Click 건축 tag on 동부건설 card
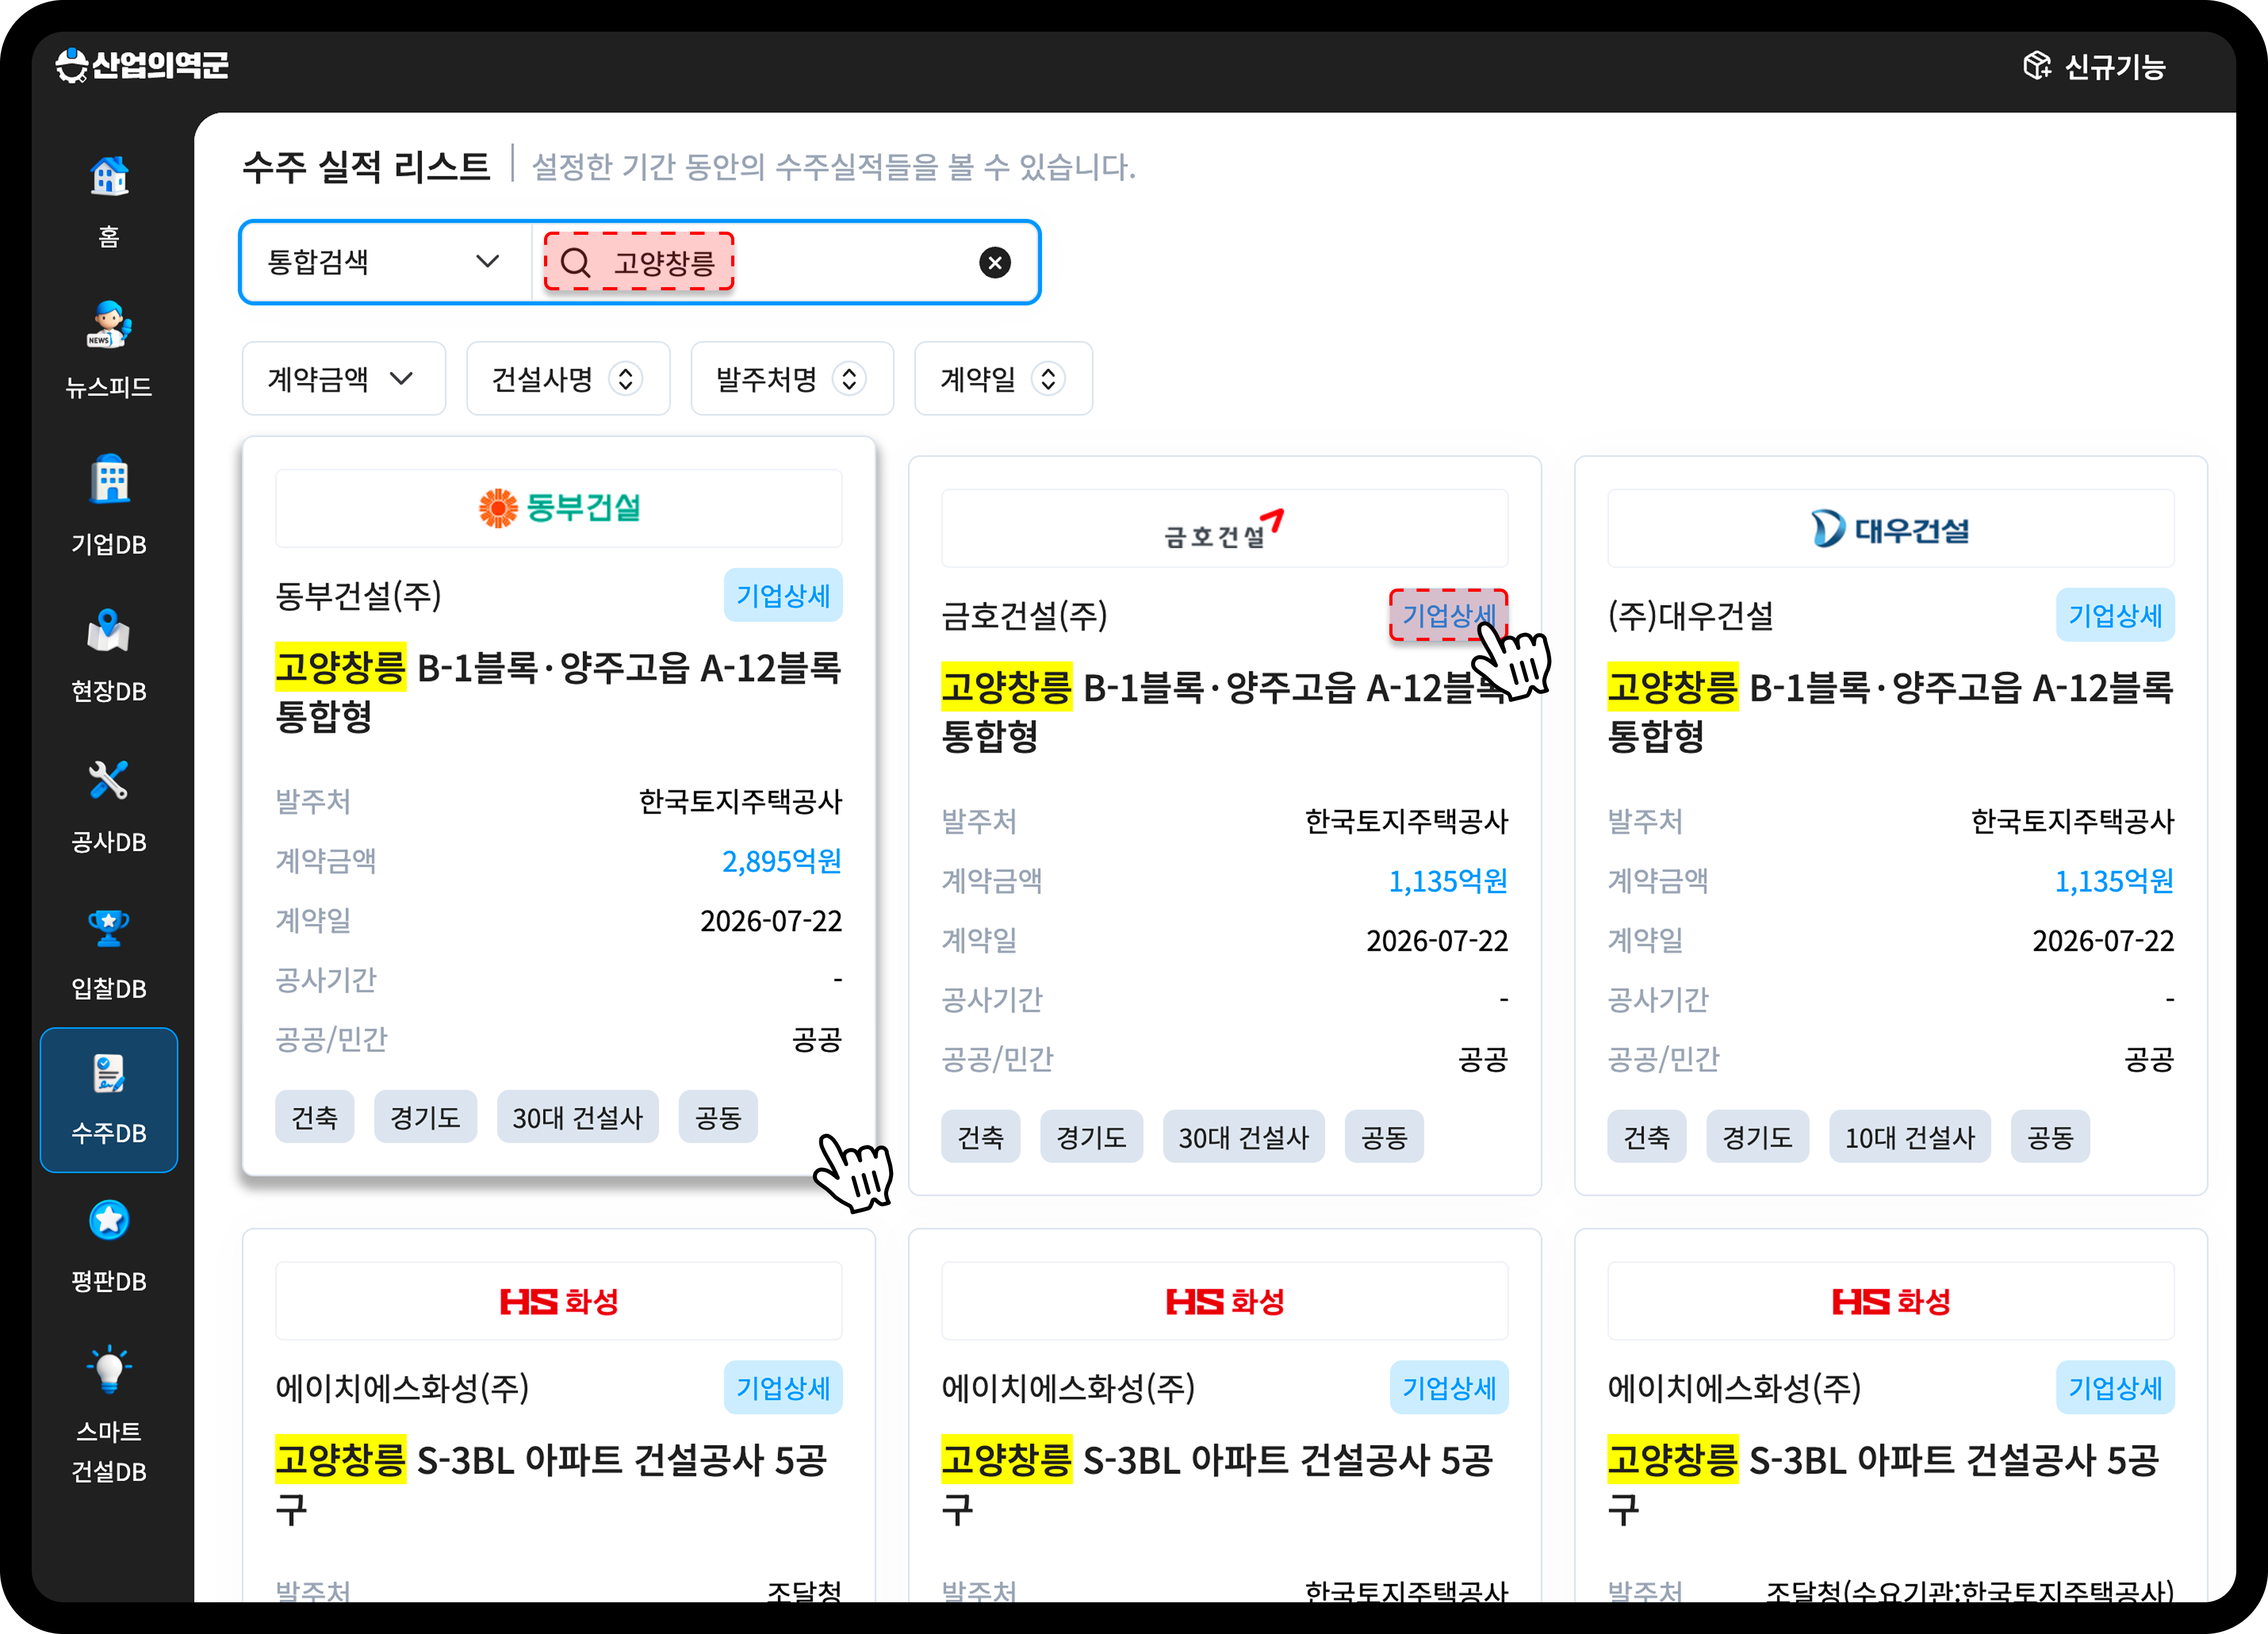 tap(314, 1117)
